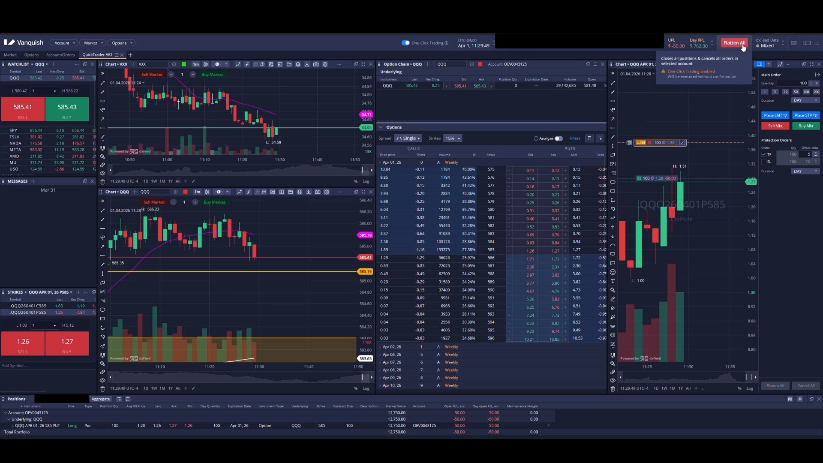Open settings gear on VXX chart toolbar
Image resolution: width=823 pixels, height=463 pixels.
(x=325, y=64)
